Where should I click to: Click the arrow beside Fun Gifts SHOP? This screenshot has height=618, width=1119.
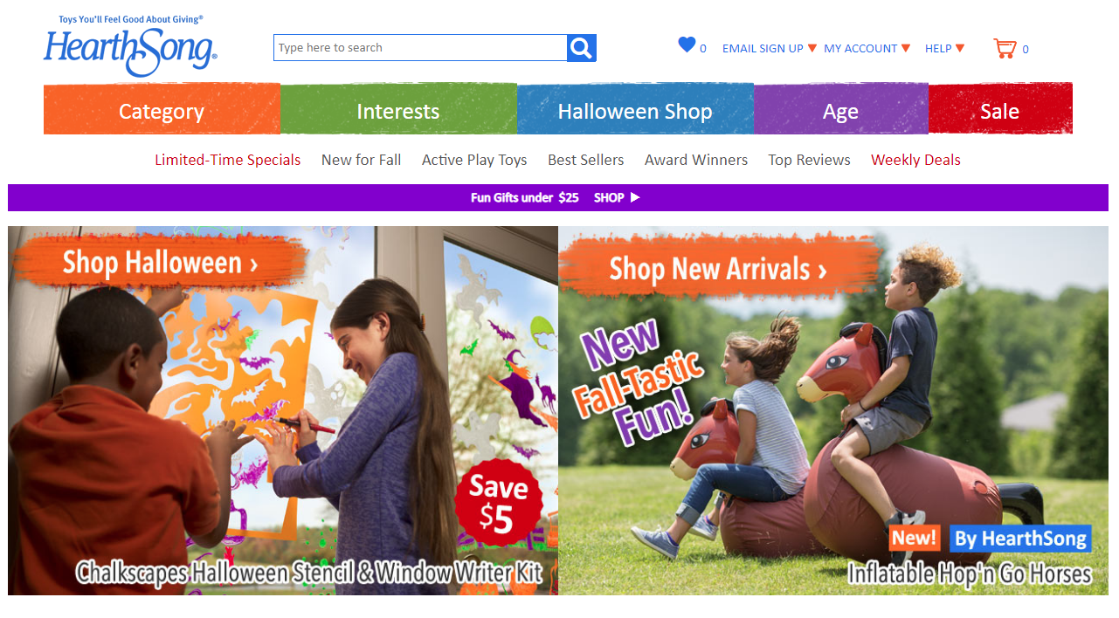[x=635, y=197]
